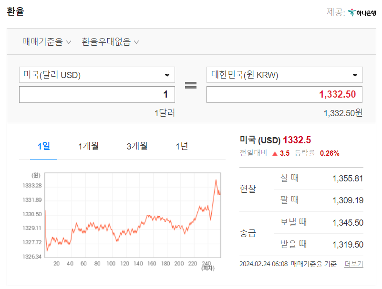Click the red up-triangle change indicator
Viewport: 382px width, 289px height.
coord(275,153)
